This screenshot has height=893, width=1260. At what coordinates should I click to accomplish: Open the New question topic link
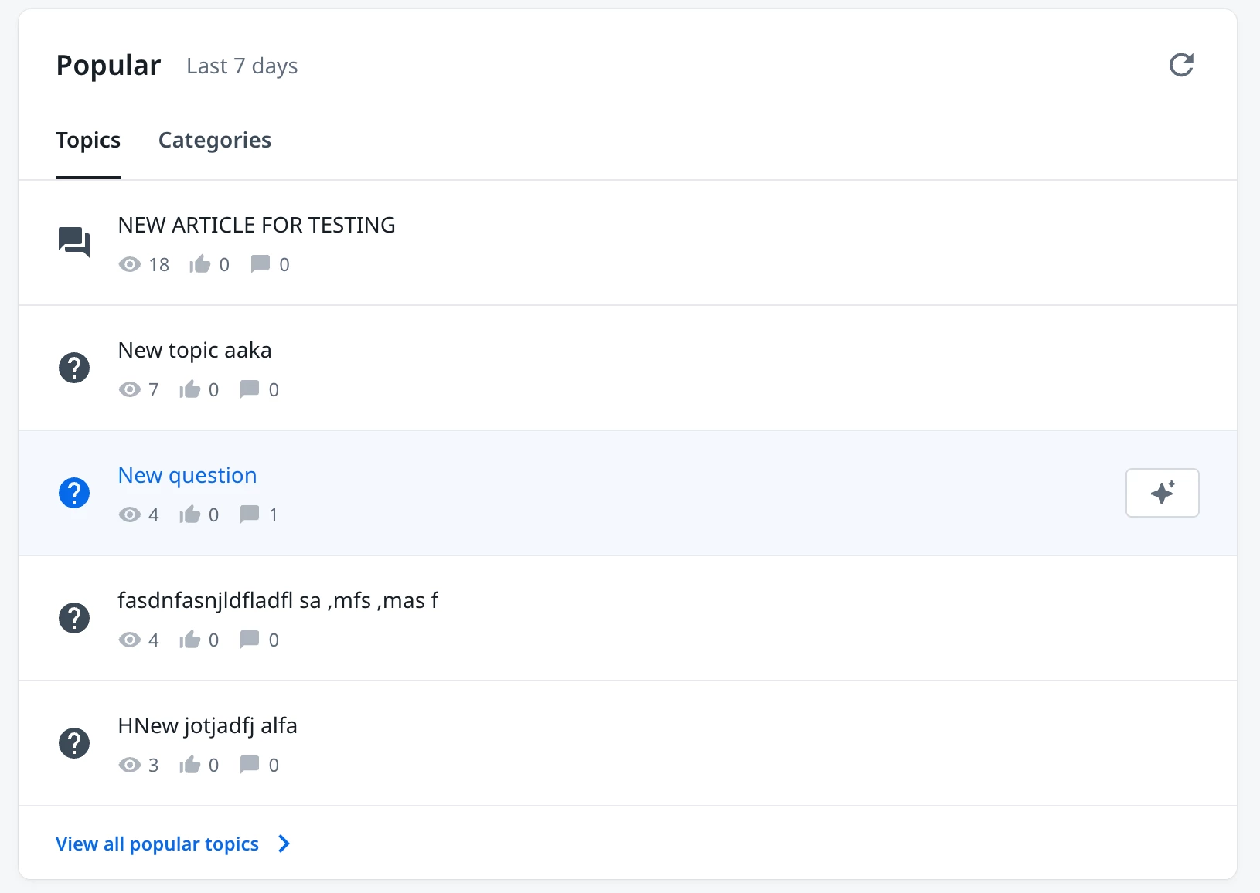coord(187,475)
